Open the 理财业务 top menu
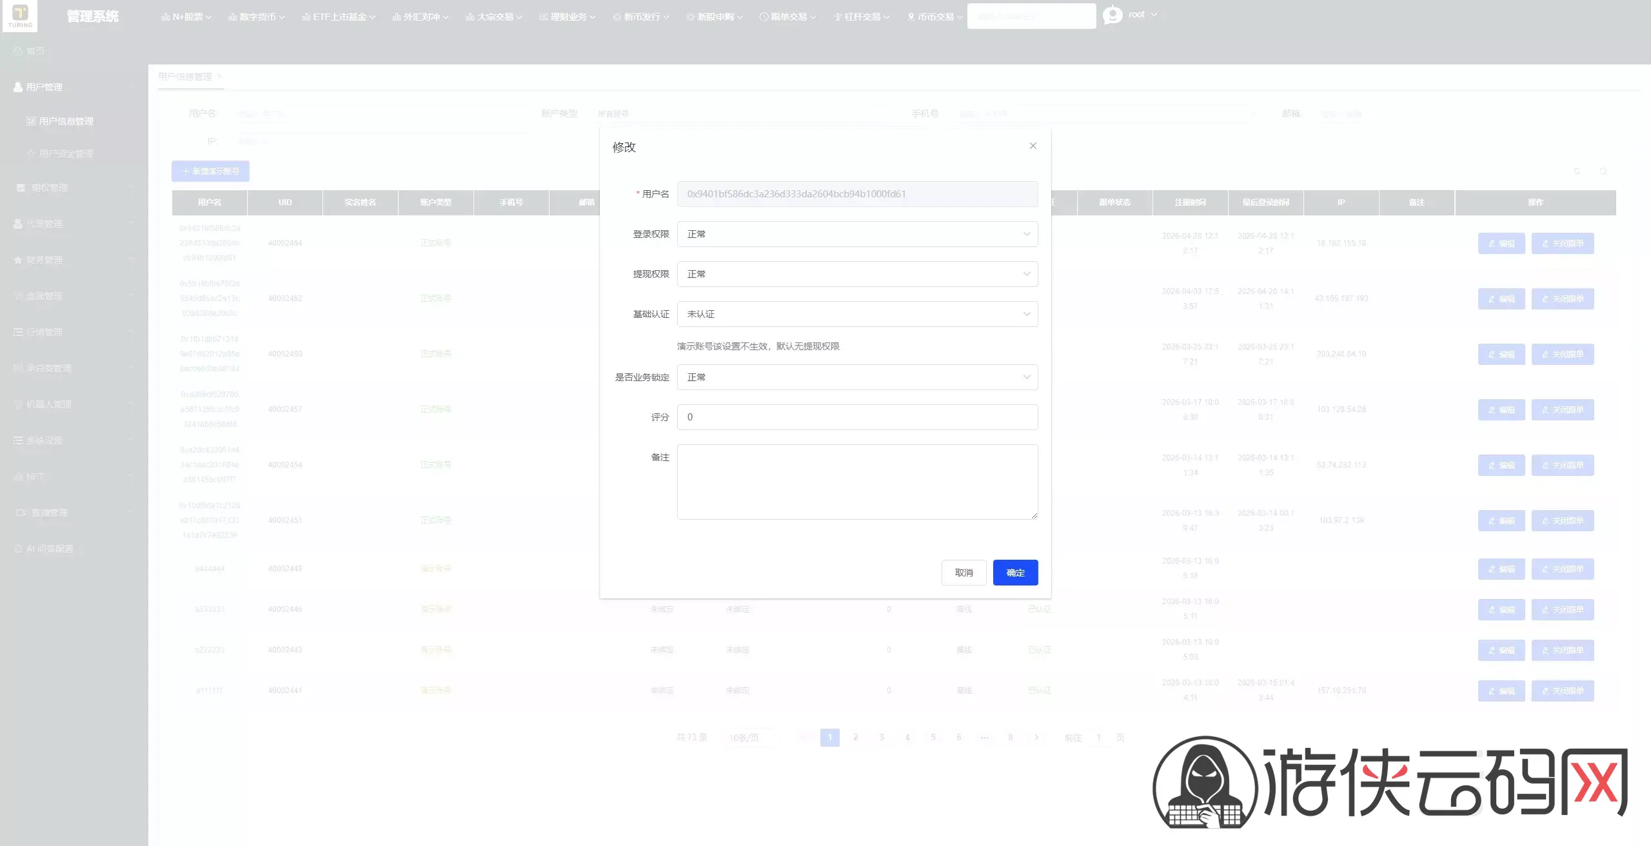Image resolution: width=1651 pixels, height=846 pixels. 568,17
